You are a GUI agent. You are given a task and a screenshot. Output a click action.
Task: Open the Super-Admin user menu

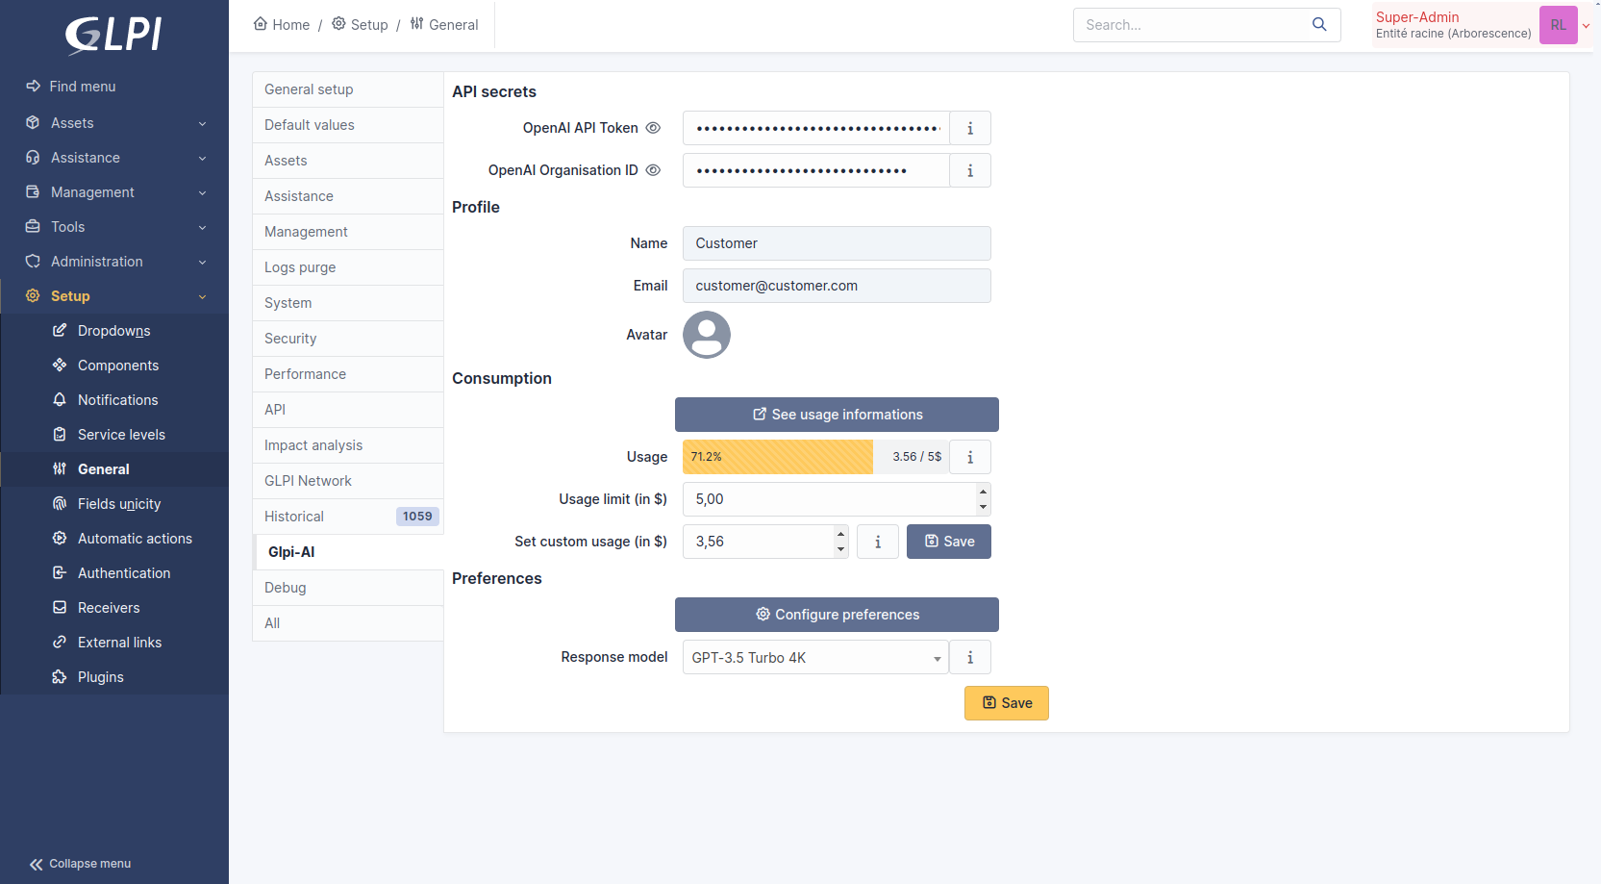tap(1481, 25)
